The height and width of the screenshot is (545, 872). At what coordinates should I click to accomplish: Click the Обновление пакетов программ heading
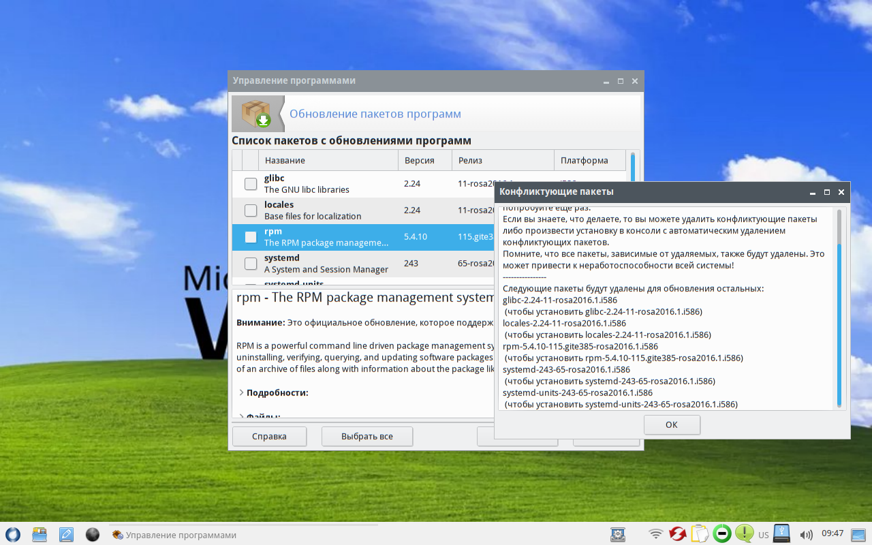375,114
